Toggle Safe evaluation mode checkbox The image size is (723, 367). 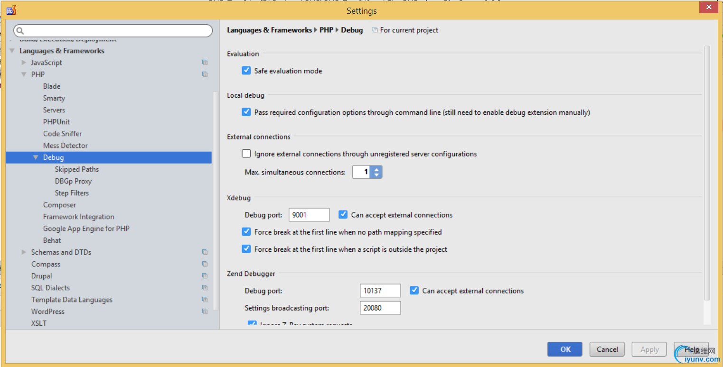coord(246,71)
